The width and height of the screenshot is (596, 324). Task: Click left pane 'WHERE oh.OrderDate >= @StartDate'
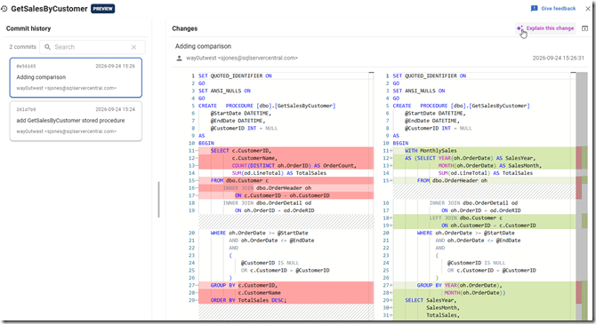(x=259, y=233)
